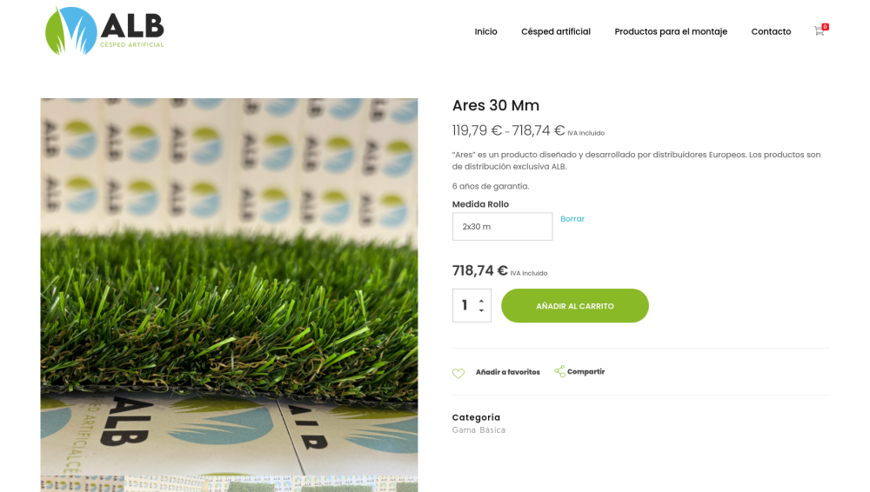Open Césped artificial menu
The image size is (870, 492).
(555, 31)
